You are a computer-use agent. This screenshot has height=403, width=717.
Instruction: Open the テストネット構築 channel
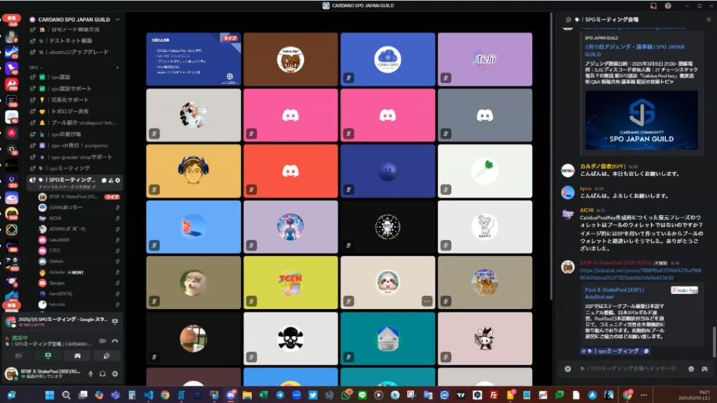pos(69,41)
